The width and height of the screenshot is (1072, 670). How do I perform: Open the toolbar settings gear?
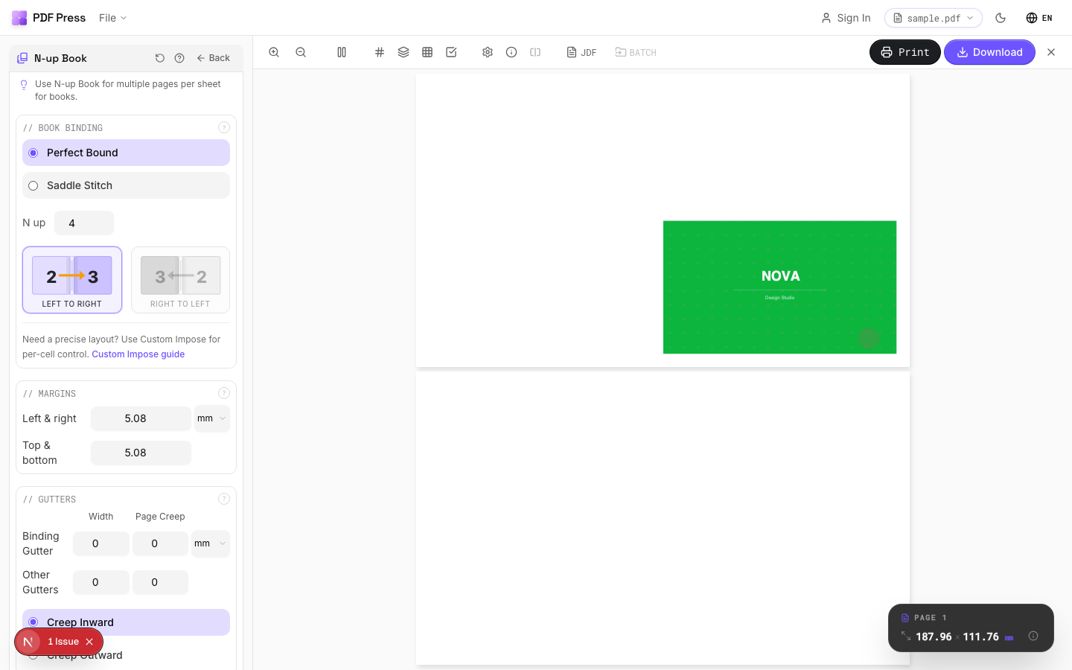[488, 52]
